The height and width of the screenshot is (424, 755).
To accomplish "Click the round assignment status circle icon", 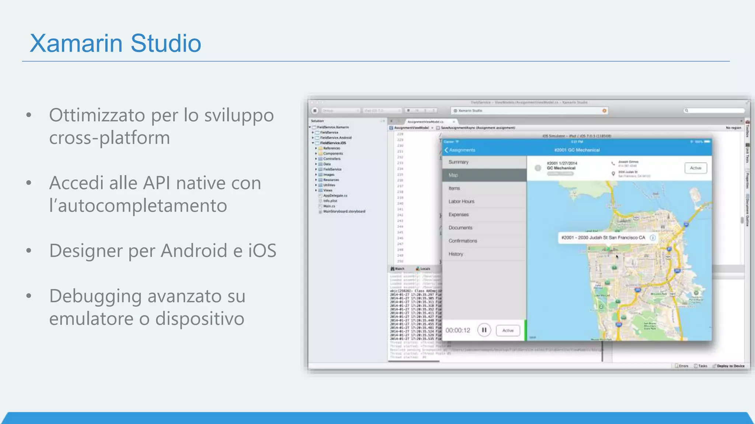I will 538,168.
